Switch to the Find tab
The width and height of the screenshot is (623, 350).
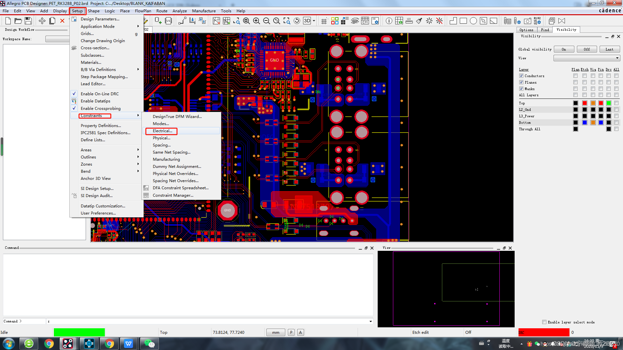coord(545,30)
